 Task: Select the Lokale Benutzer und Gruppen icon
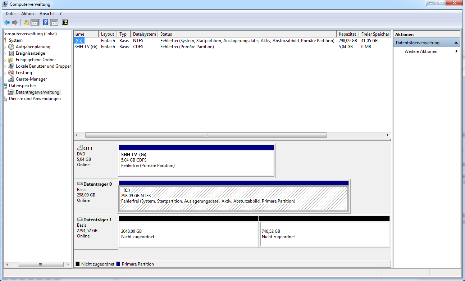click(12, 66)
